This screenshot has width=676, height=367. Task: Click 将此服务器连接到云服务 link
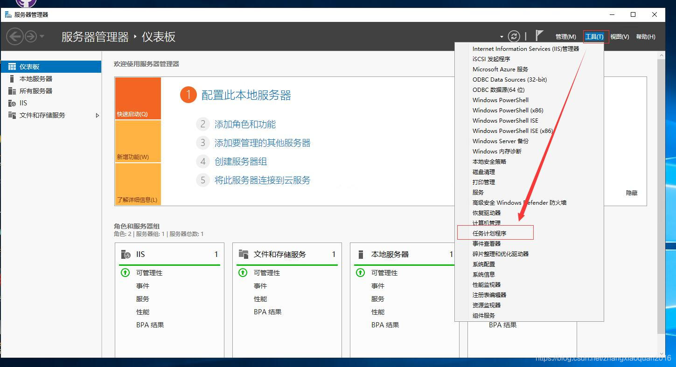[262, 180]
